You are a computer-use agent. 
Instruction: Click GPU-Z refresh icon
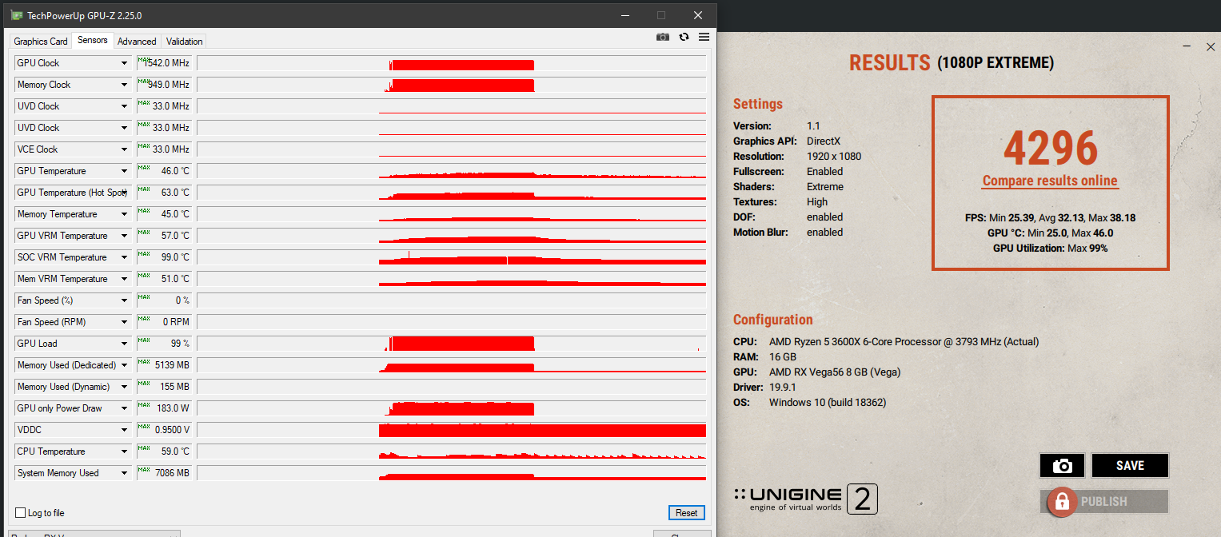[x=684, y=37]
